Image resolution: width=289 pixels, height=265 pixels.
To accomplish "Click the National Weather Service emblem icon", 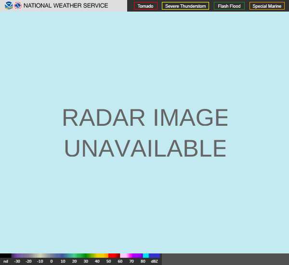I will tap(18, 5).
